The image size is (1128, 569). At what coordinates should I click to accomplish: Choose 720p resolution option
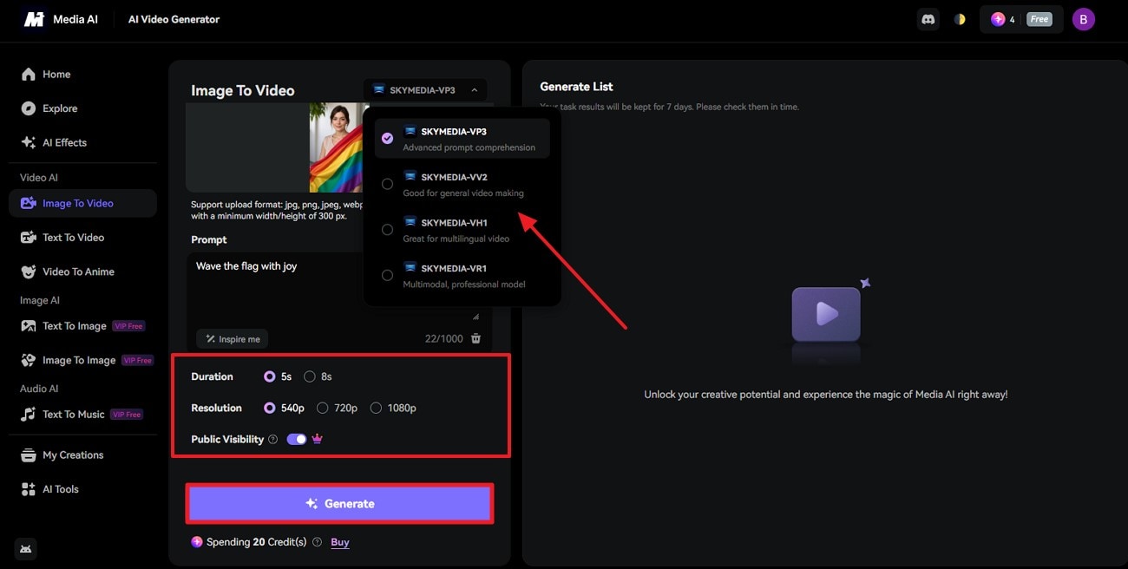click(x=323, y=408)
